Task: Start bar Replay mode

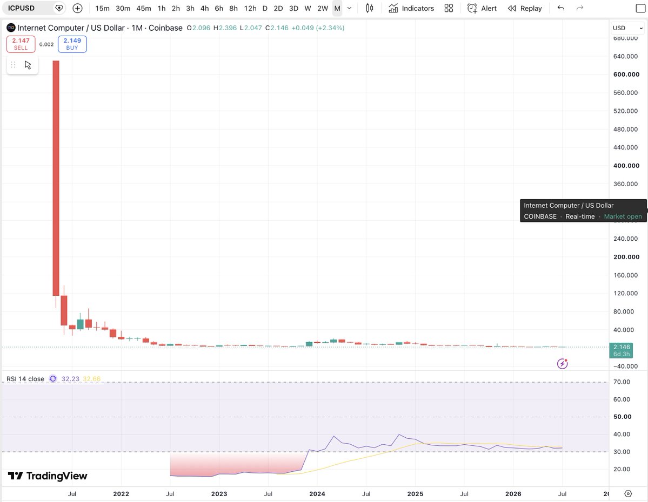Action: coord(525,8)
